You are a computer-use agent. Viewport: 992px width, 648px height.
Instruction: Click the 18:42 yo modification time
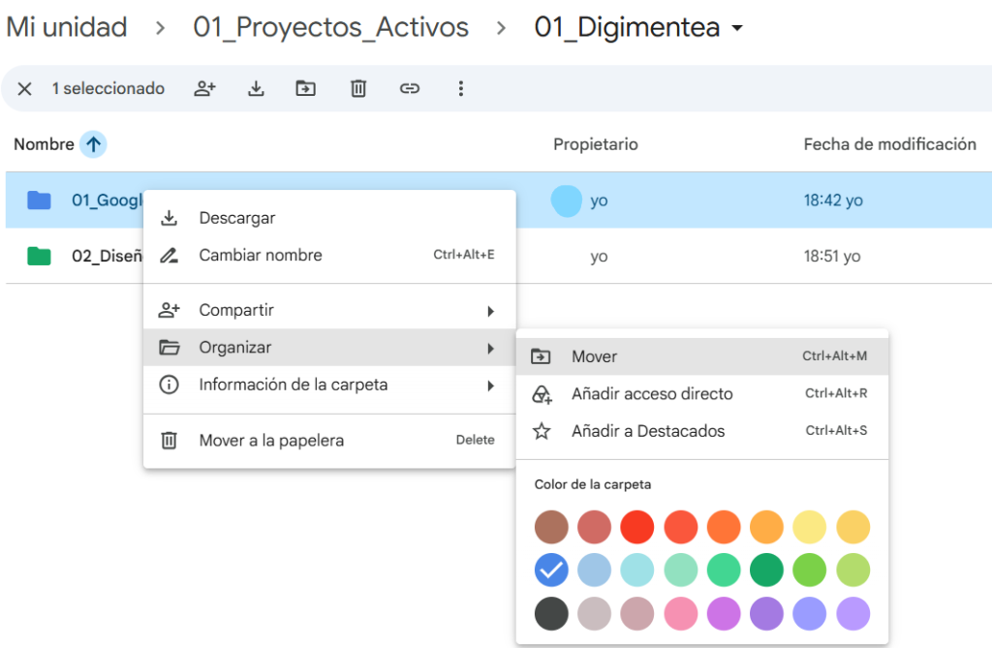pos(833,201)
